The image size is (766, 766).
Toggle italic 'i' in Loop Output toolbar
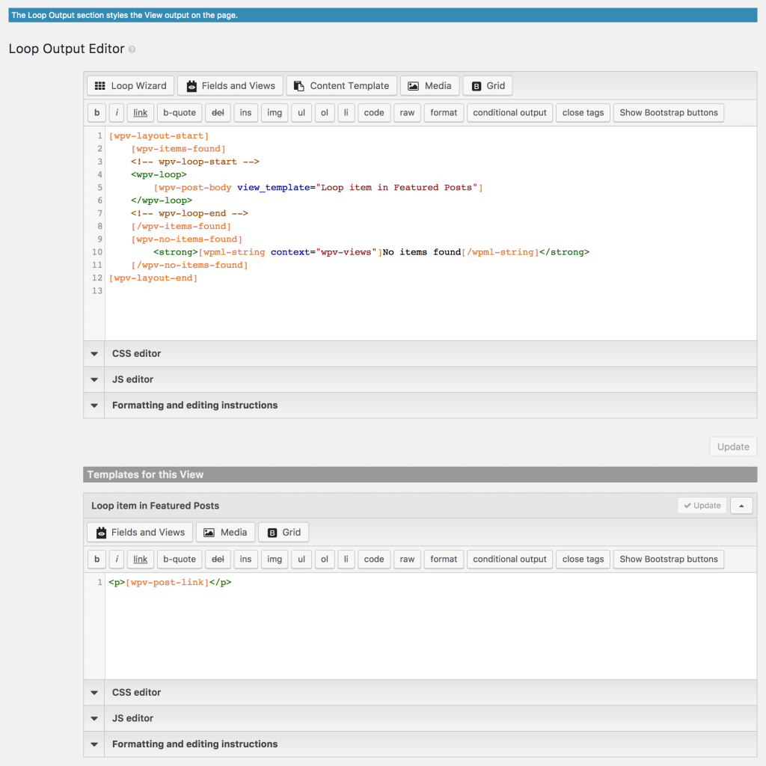[x=117, y=113]
